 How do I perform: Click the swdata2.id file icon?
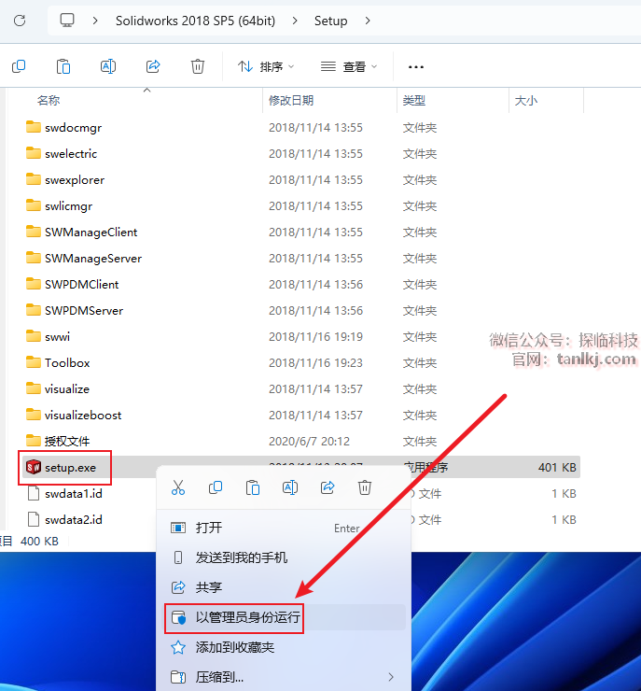point(34,519)
